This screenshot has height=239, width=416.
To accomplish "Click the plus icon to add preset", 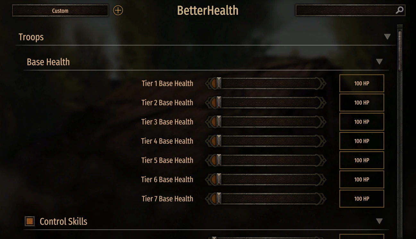I will pyautogui.click(x=118, y=11).
